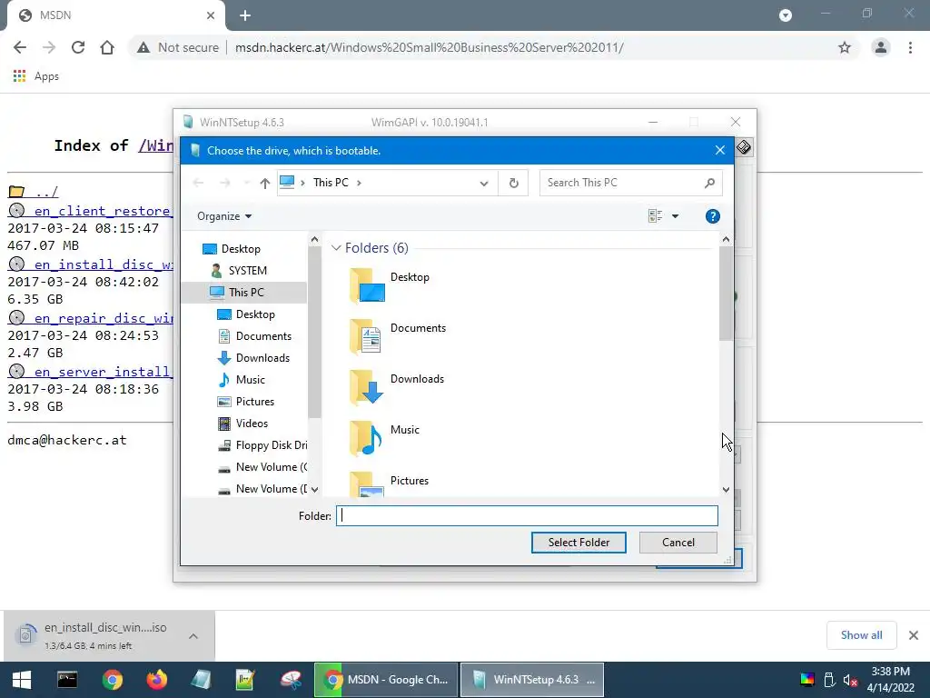Screen dimensions: 930x698
Task: Click the Cancel button in dialog
Action: [678, 543]
